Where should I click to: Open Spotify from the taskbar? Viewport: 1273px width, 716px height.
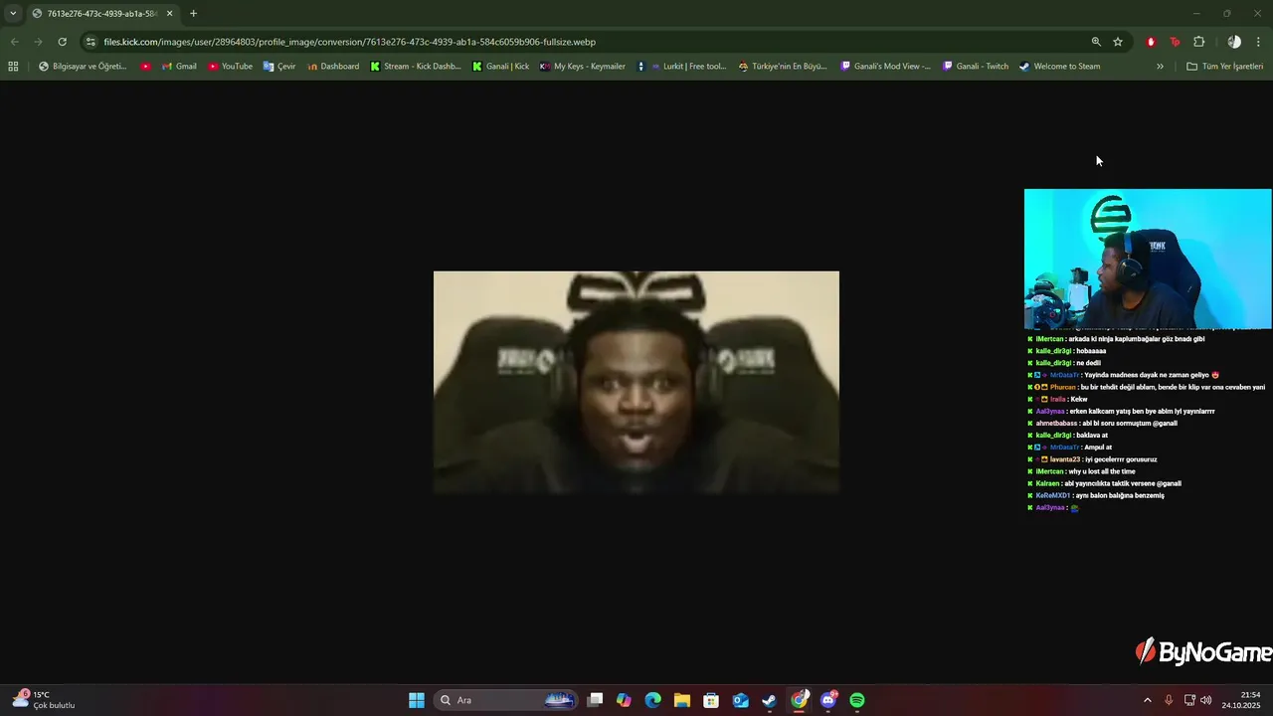(857, 700)
